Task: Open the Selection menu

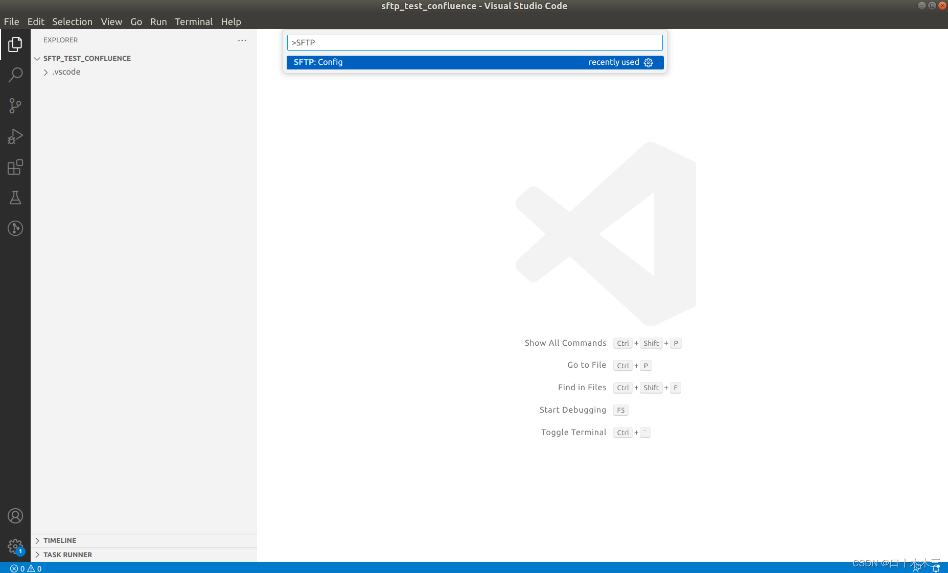Action: point(72,21)
